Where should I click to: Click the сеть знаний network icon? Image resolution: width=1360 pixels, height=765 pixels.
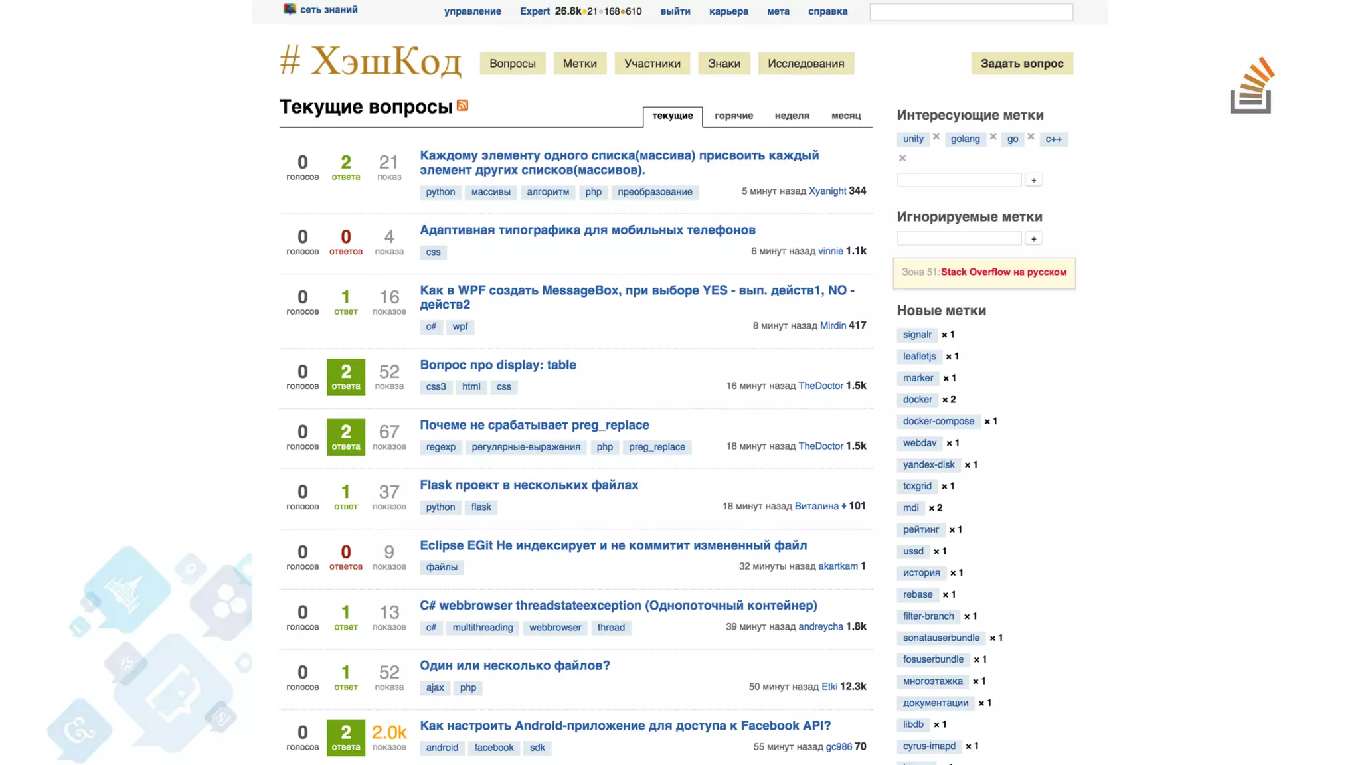tap(290, 9)
